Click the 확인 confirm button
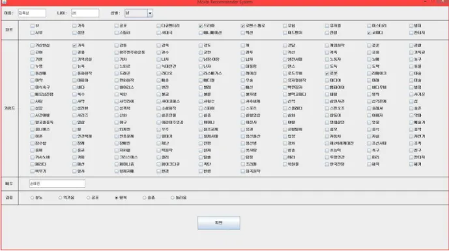Viewport: 449px width, 251px height. [219, 222]
